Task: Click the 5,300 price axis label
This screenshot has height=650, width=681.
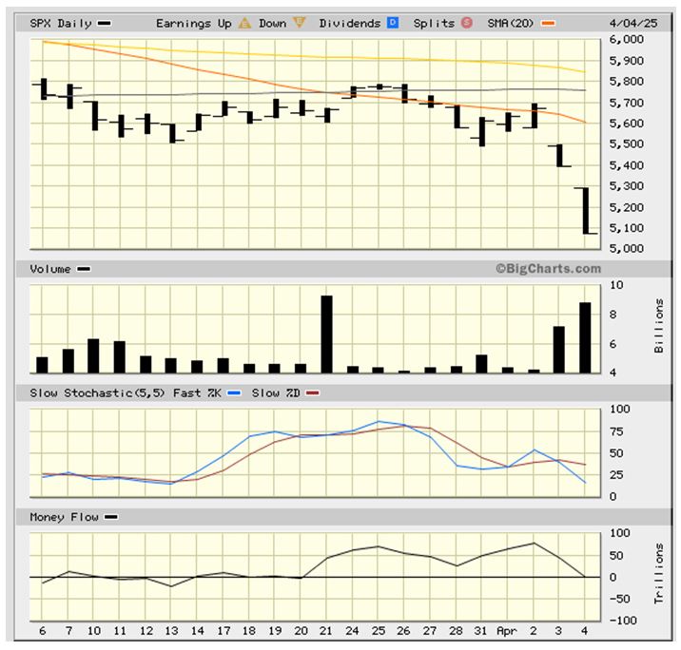Action: click(x=626, y=186)
